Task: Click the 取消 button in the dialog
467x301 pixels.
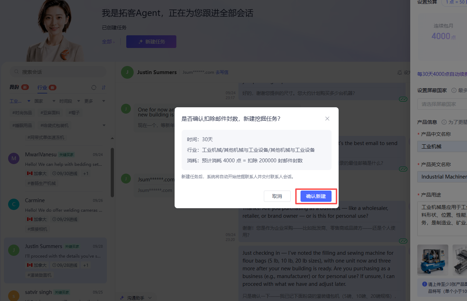Action: tap(277, 196)
